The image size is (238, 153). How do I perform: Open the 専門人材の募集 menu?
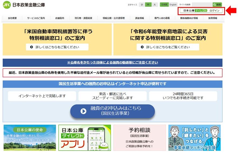pyautogui.click(x=162, y=18)
